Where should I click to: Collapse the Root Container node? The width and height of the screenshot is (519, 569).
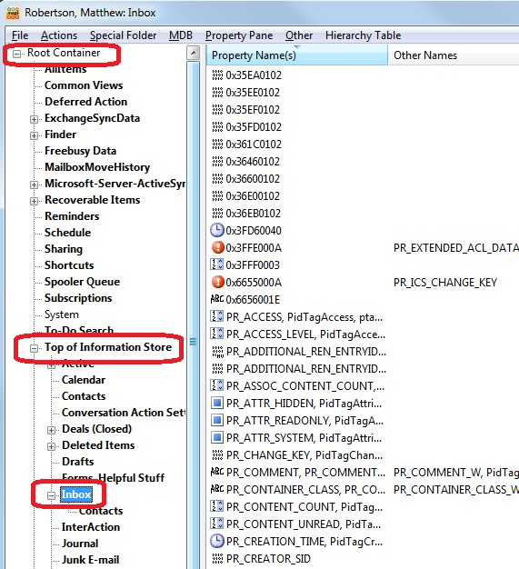click(x=16, y=54)
